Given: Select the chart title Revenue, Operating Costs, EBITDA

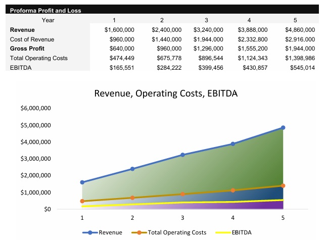Looking at the screenshot, I should (x=166, y=93).
